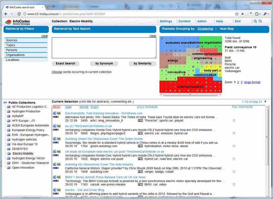
Task: Tick the Fav checkbox for the Electromobility result
Action: pyautogui.click(x=234, y=121)
